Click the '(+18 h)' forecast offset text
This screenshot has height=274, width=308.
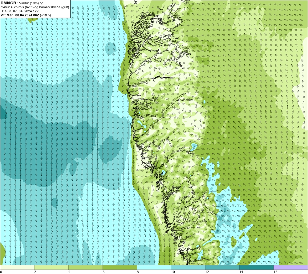tap(45, 15)
